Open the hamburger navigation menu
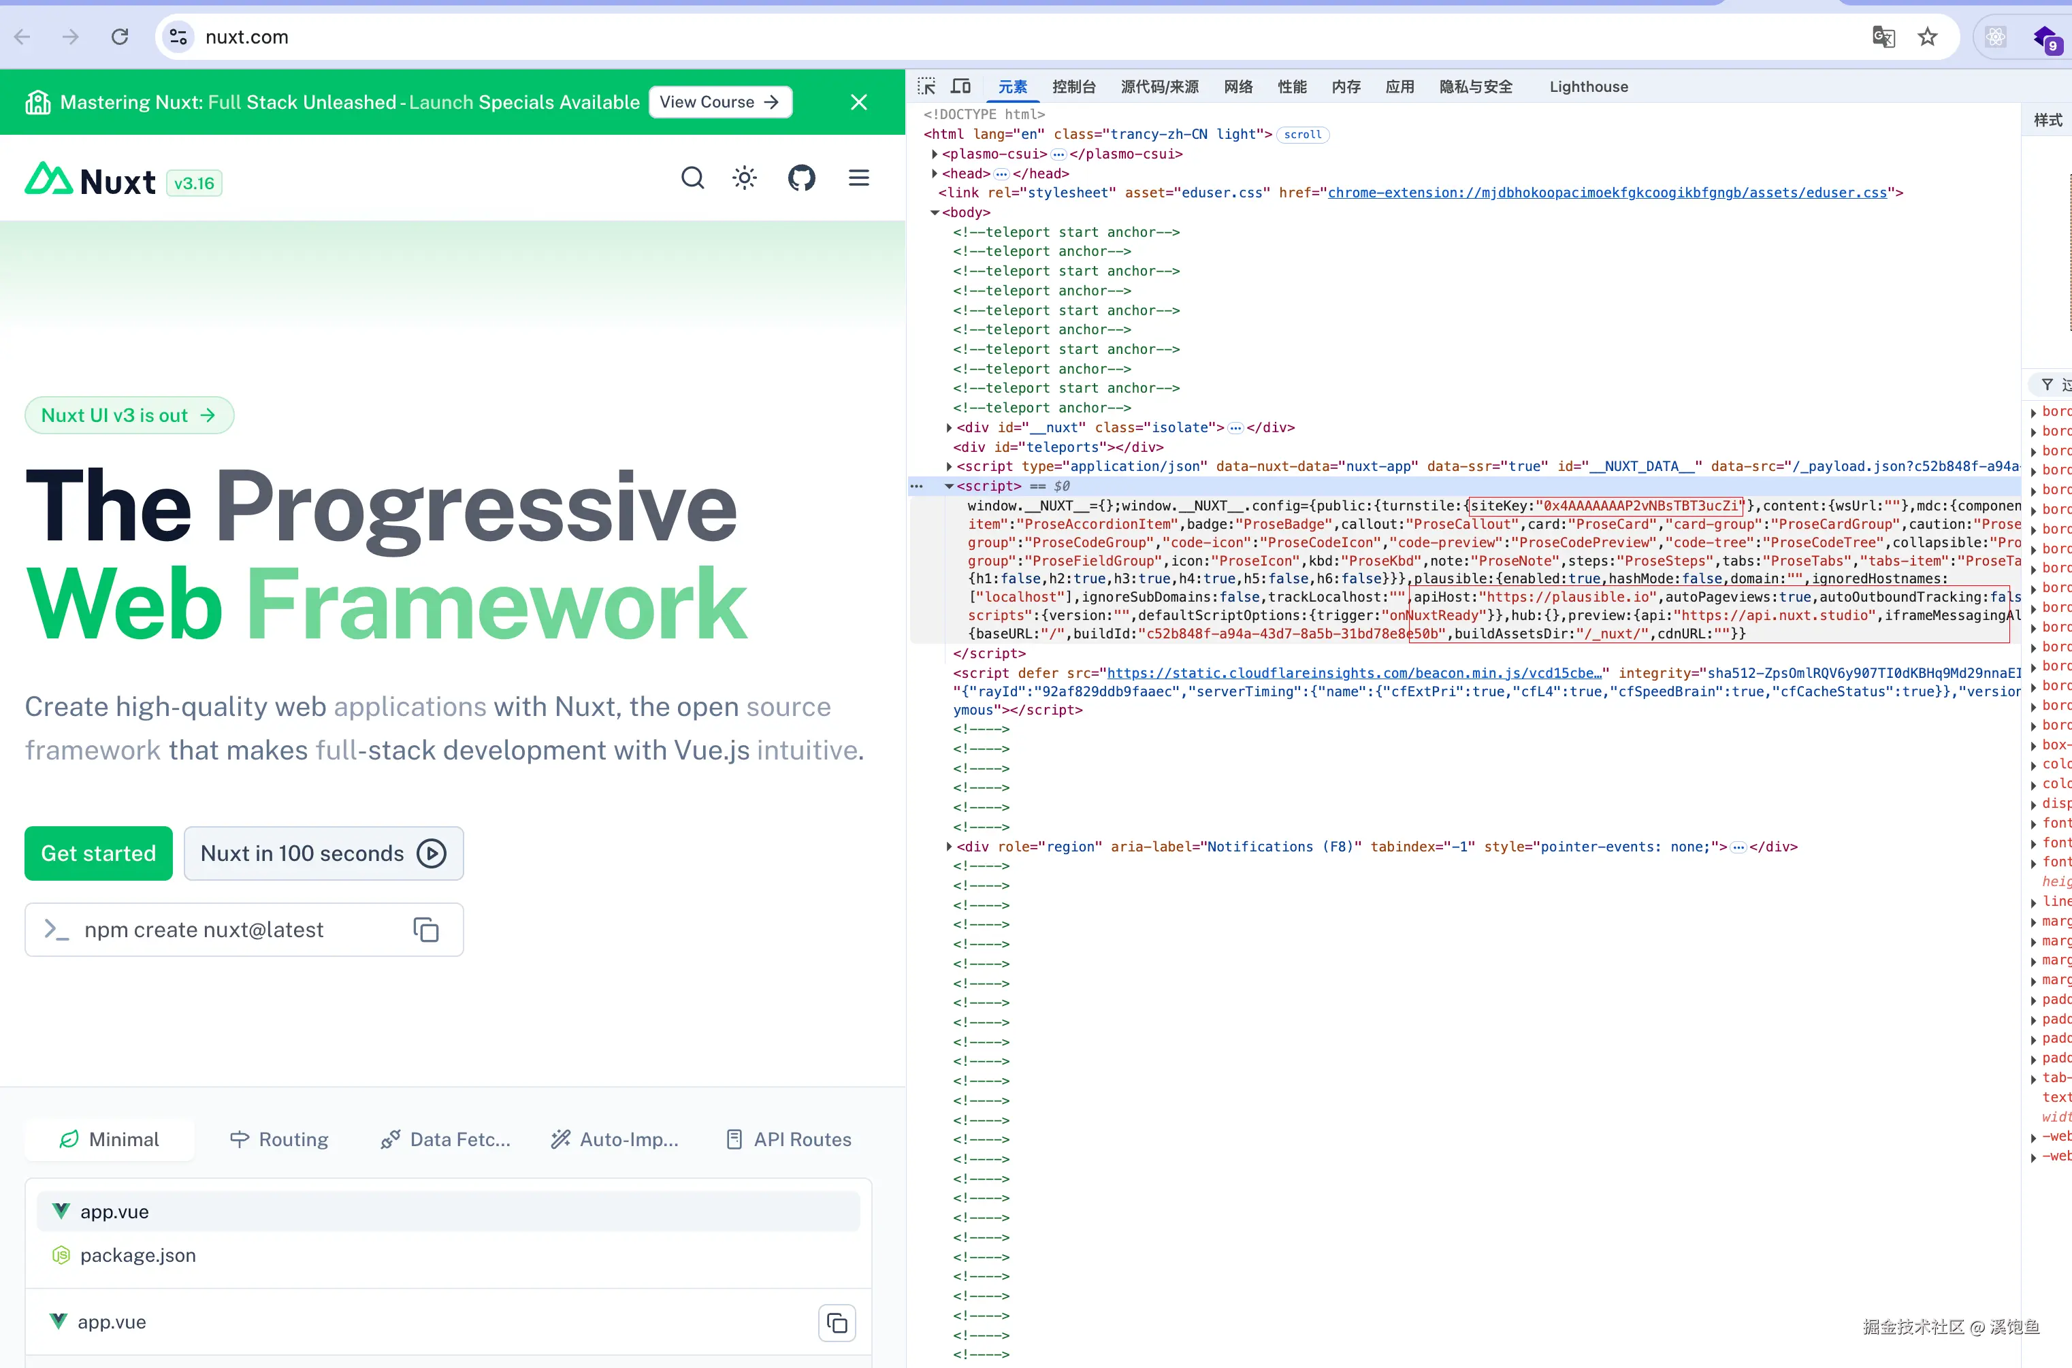 click(858, 178)
